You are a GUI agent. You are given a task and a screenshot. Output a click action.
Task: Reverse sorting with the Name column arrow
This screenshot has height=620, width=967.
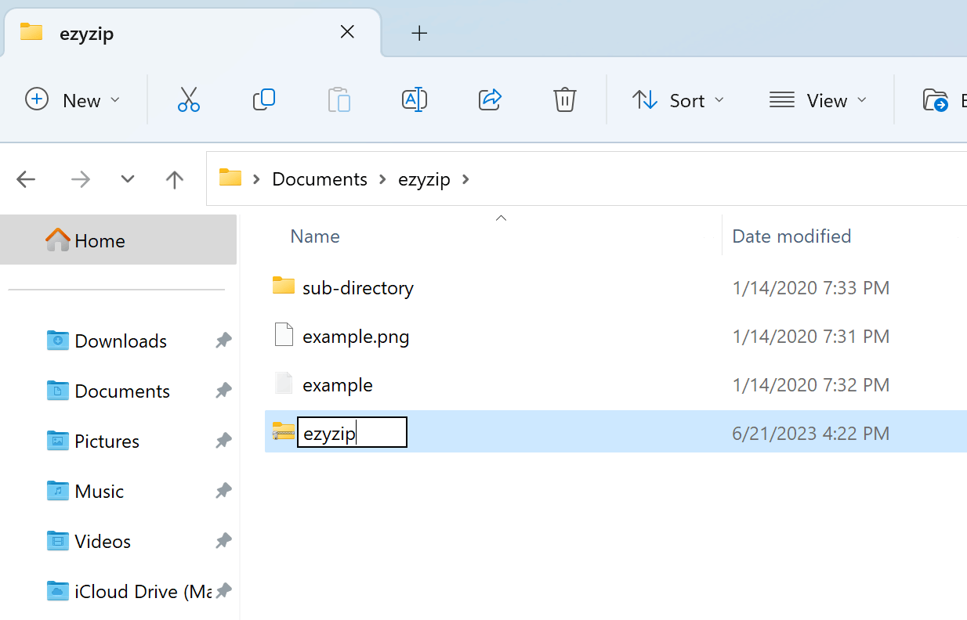coord(501,218)
